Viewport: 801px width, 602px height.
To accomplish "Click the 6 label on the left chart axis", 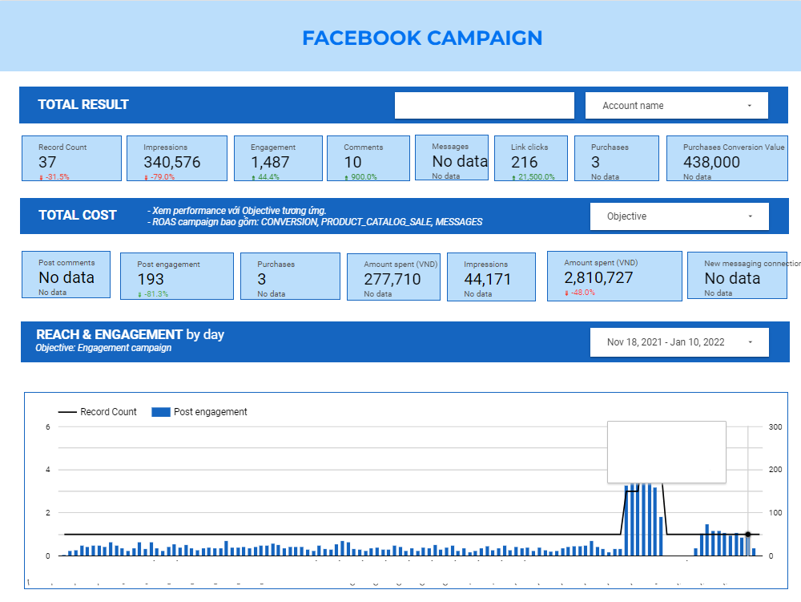I will pos(48,426).
